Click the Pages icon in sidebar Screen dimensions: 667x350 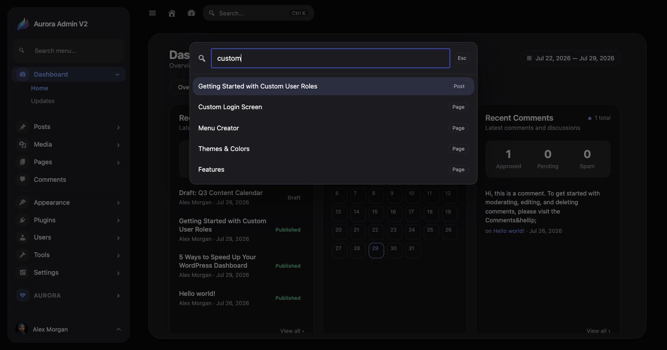[23, 162]
